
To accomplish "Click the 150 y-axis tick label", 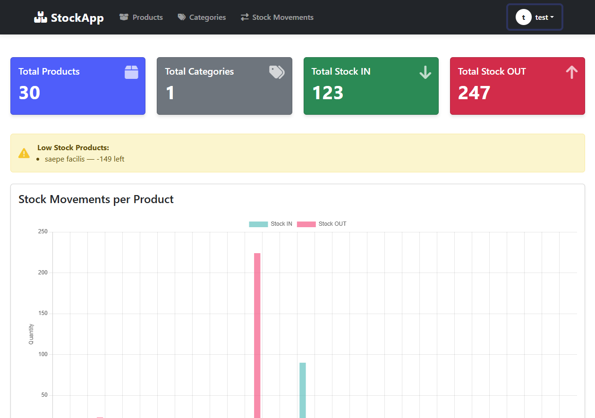I will pyautogui.click(x=43, y=314).
